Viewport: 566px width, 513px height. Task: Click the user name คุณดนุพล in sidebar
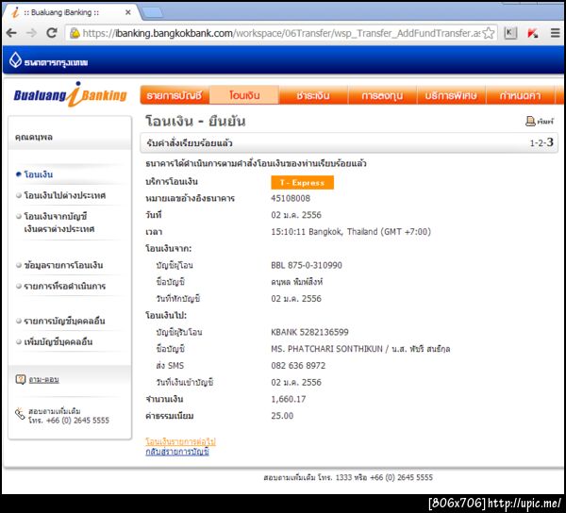tap(34, 137)
